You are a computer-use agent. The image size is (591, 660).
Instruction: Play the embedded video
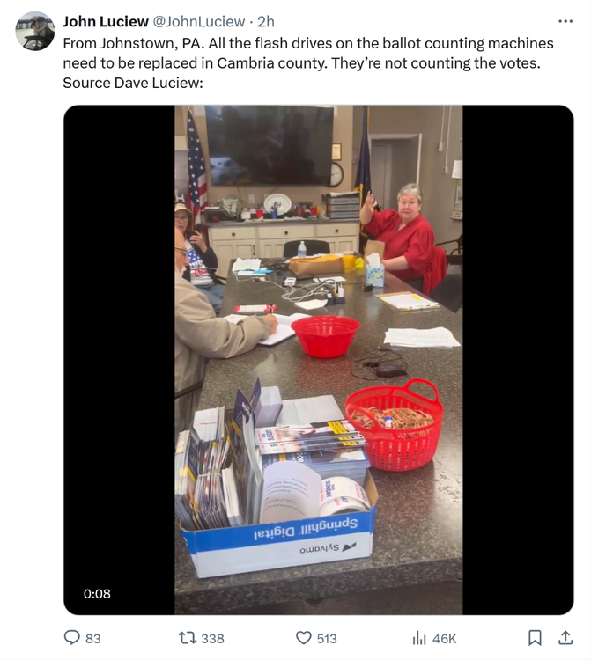point(319,360)
